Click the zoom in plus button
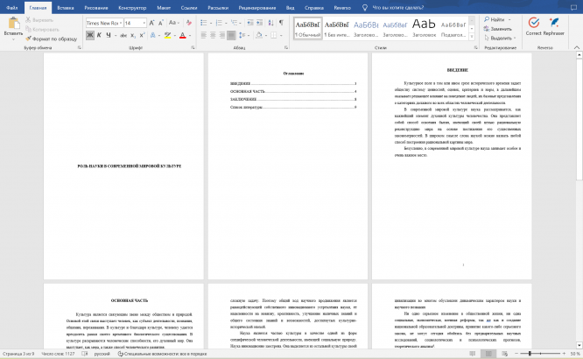Screen dimensions: 583x359 click(x=564, y=354)
